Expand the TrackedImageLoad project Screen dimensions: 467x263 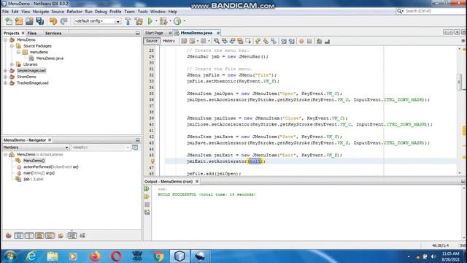pos(5,83)
